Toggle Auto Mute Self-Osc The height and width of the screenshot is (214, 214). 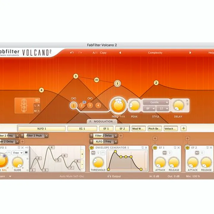72,176
